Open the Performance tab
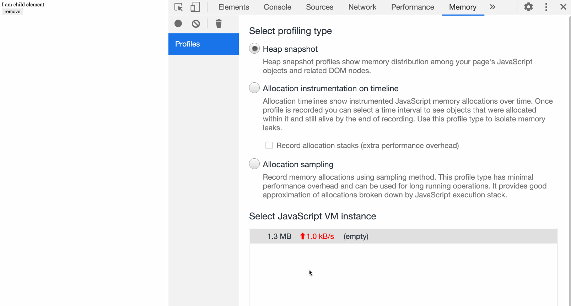Image resolution: width=571 pixels, height=306 pixels. click(413, 7)
